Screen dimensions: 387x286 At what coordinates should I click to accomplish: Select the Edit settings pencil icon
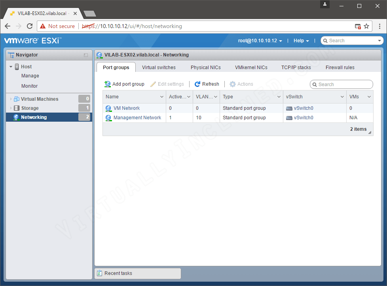click(x=154, y=84)
